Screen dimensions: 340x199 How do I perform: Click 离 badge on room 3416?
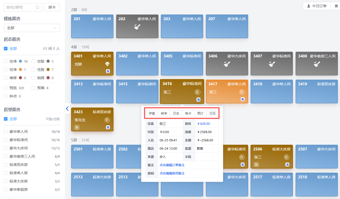click(198, 99)
